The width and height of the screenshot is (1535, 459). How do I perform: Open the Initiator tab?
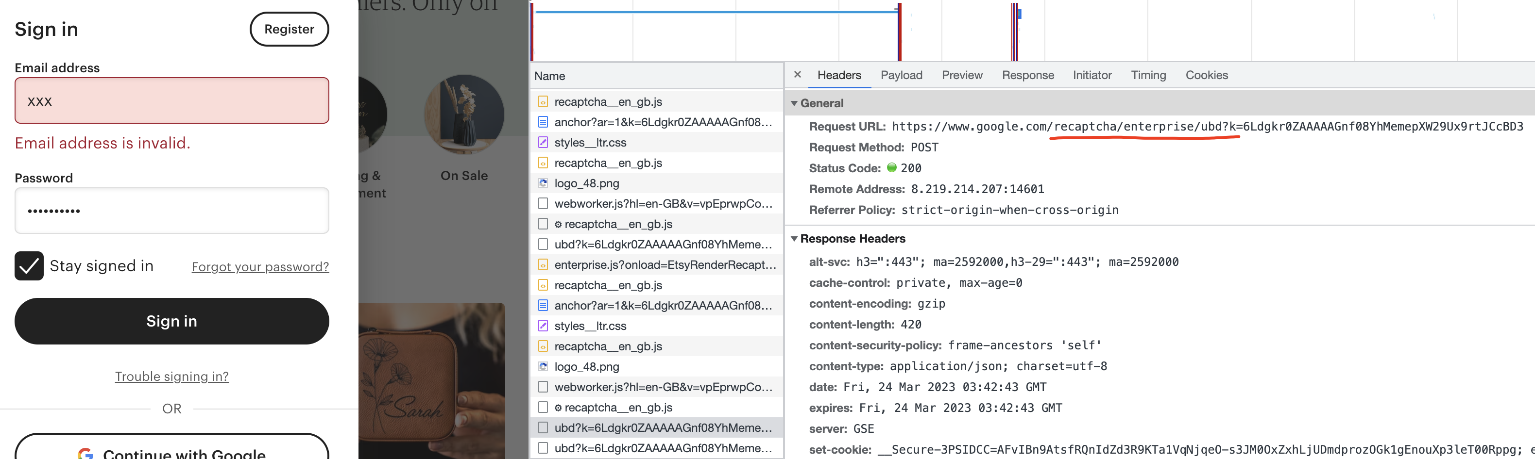1092,75
